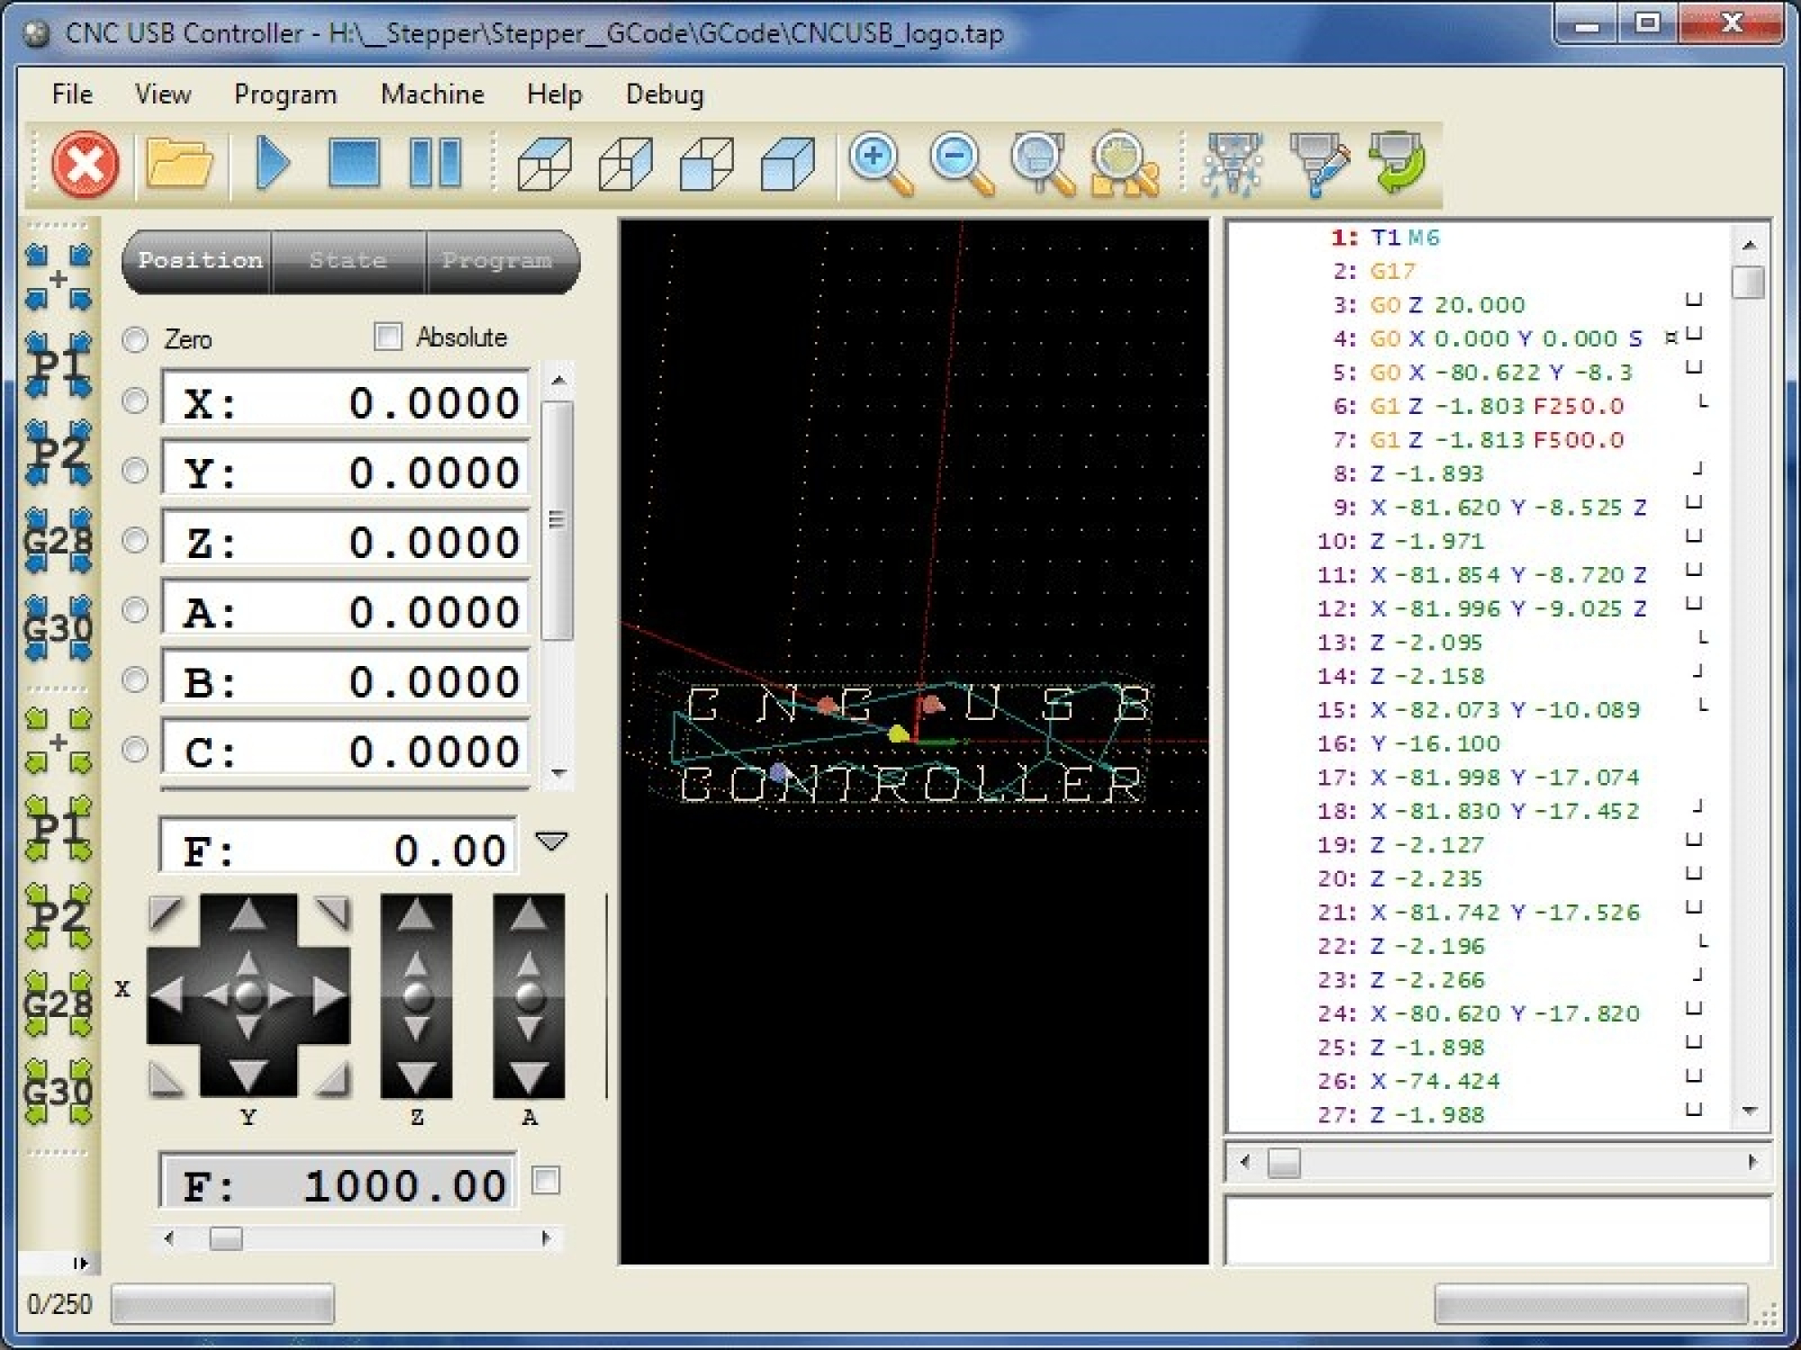
Task: Click green P2 set position icon
Action: pos(59,916)
